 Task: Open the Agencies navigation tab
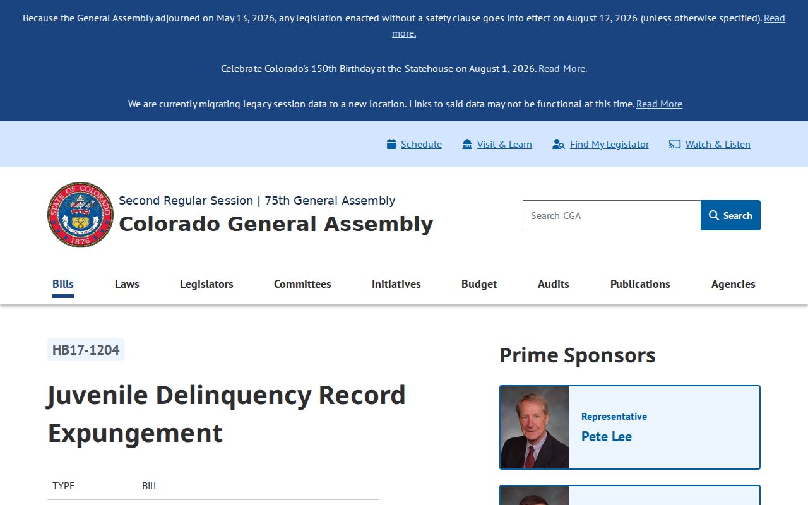733,284
